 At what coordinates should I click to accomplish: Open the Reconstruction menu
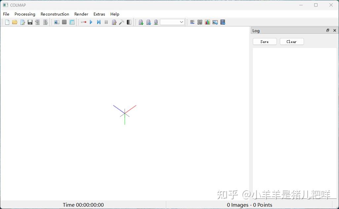pyautogui.click(x=55, y=14)
